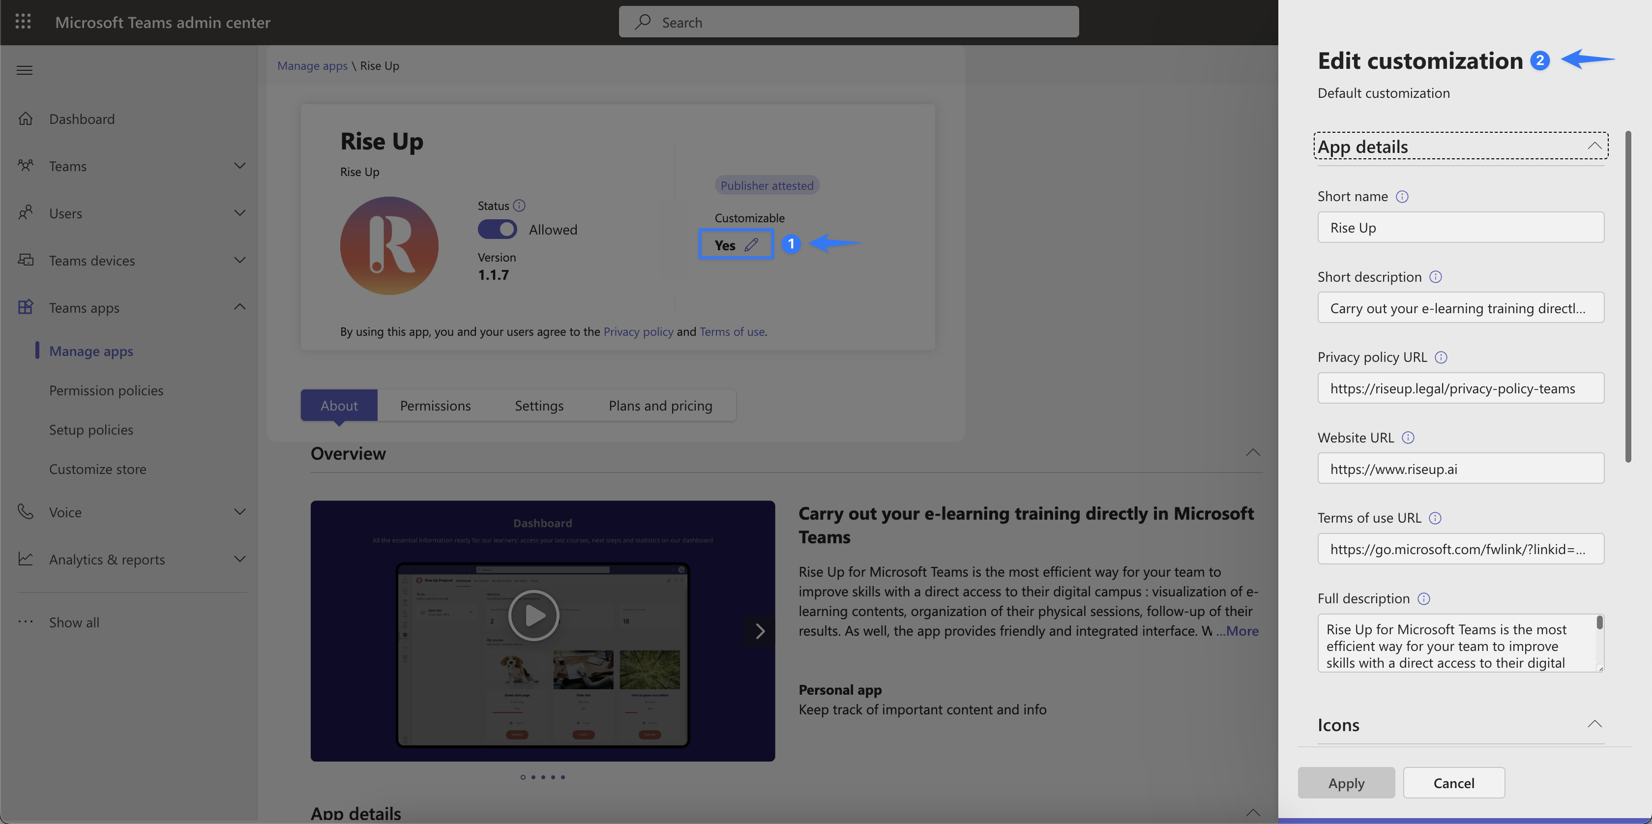Open the Privacy policy link

tap(638, 331)
